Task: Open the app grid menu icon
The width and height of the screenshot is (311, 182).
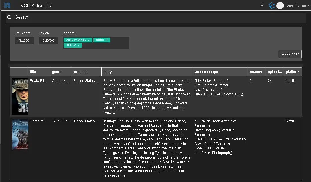Action: [x=7, y=5]
